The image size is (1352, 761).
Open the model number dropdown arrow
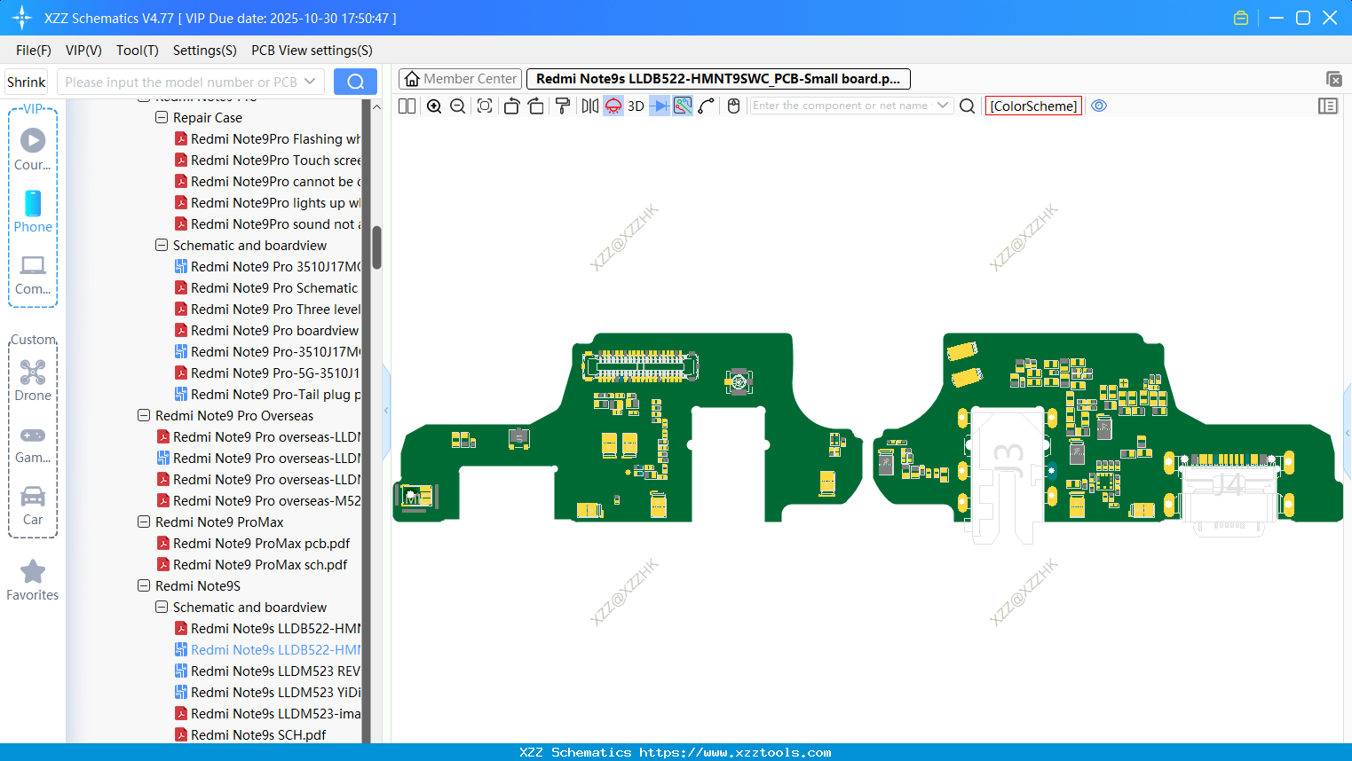310,82
